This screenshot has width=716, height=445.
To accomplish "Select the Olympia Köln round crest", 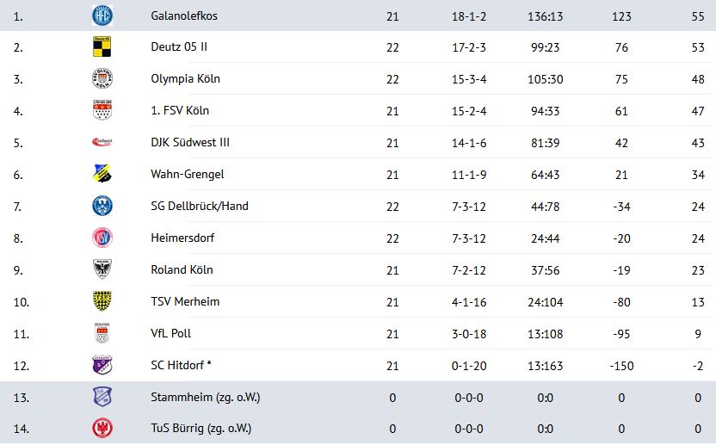I will click(102, 78).
